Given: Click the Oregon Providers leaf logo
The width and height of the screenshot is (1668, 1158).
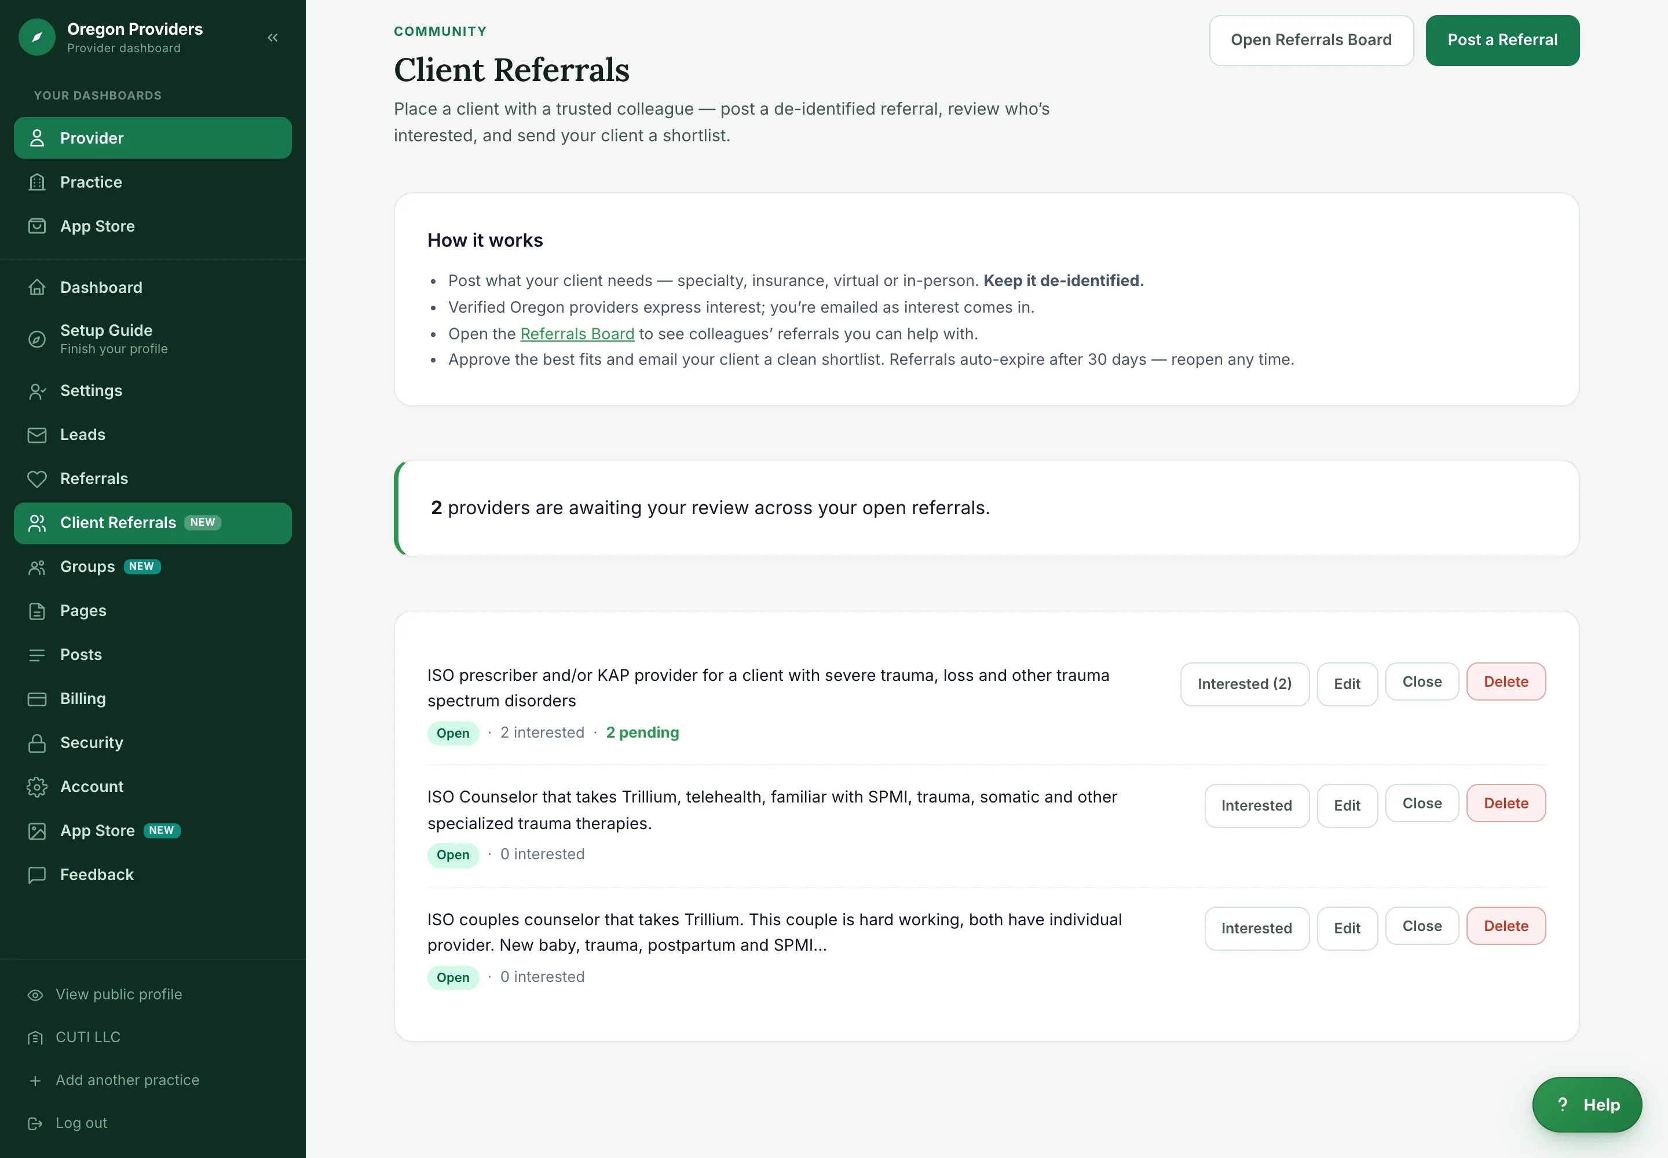Looking at the screenshot, I should click(x=37, y=37).
